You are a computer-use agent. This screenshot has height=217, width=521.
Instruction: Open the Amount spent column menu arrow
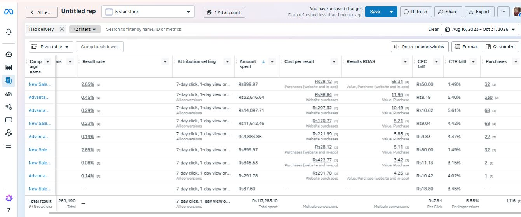point(272,61)
